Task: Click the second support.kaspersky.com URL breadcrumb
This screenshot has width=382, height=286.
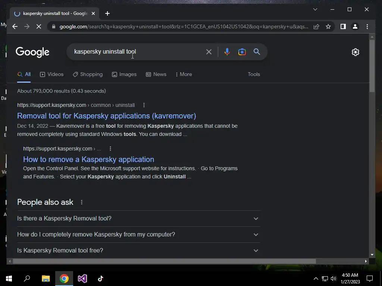Action: [x=62, y=149]
